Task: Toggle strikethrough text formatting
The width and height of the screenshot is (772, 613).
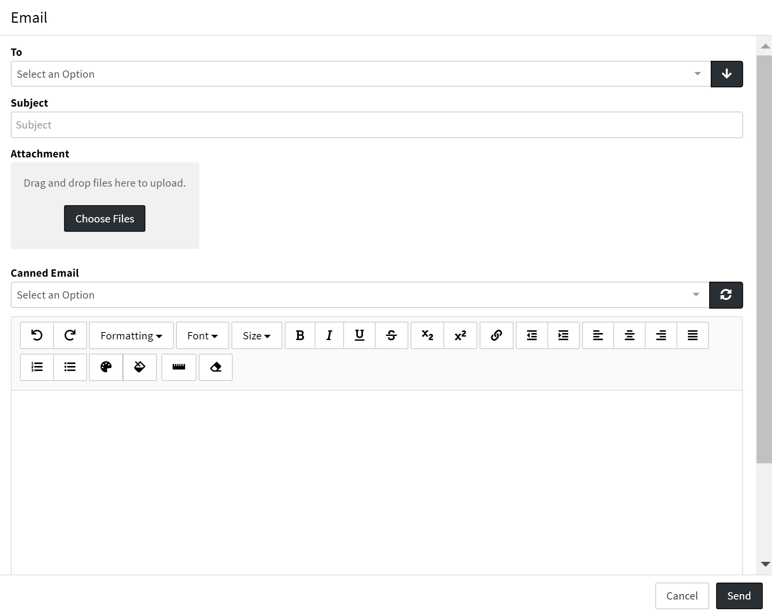Action: [x=391, y=336]
